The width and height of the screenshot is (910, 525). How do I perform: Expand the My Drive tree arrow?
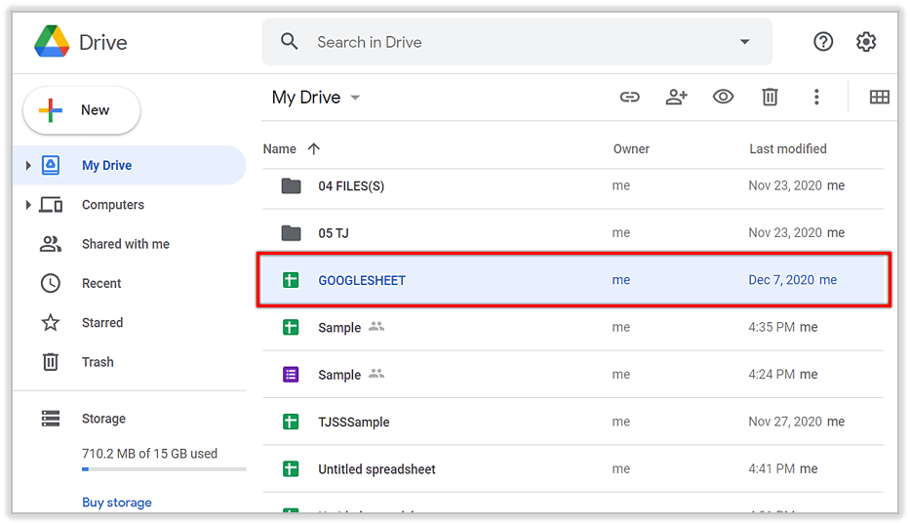tap(28, 166)
